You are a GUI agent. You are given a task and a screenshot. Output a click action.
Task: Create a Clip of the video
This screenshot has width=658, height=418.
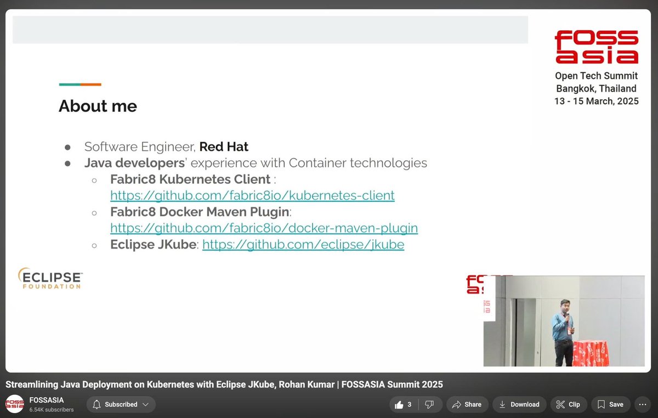pyautogui.click(x=569, y=404)
